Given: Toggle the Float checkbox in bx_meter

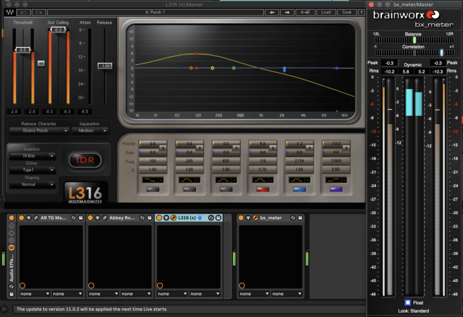Looking at the screenshot, I should (x=407, y=302).
